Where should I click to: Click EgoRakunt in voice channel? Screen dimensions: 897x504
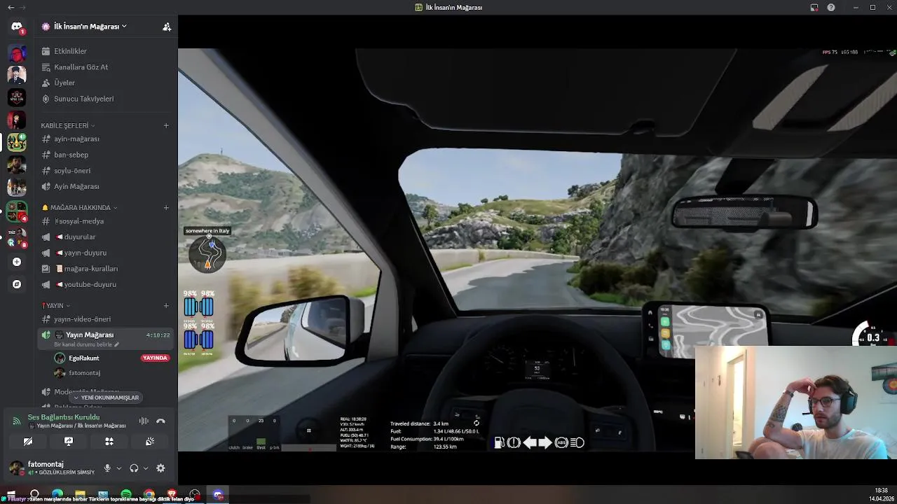(x=83, y=358)
